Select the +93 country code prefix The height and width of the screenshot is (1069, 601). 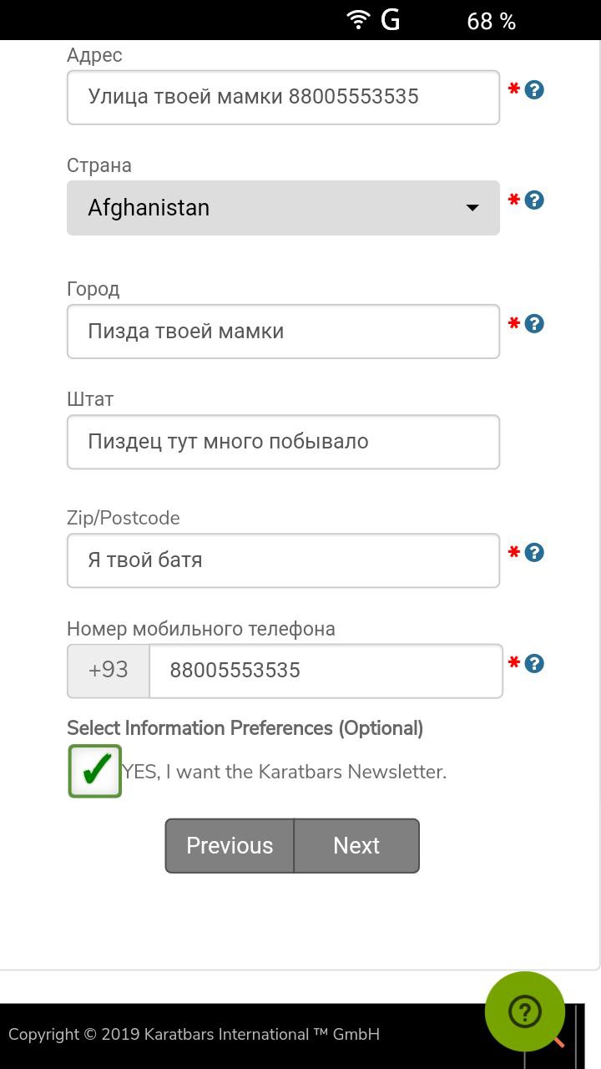[x=109, y=671]
